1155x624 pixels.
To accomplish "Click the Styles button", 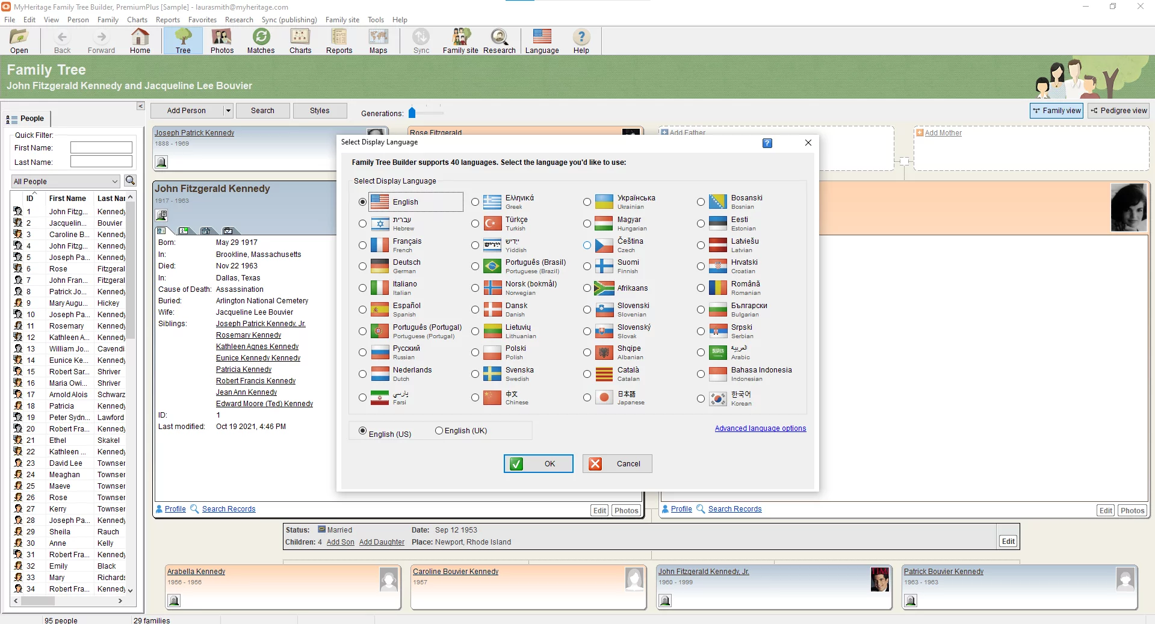I will coord(320,111).
